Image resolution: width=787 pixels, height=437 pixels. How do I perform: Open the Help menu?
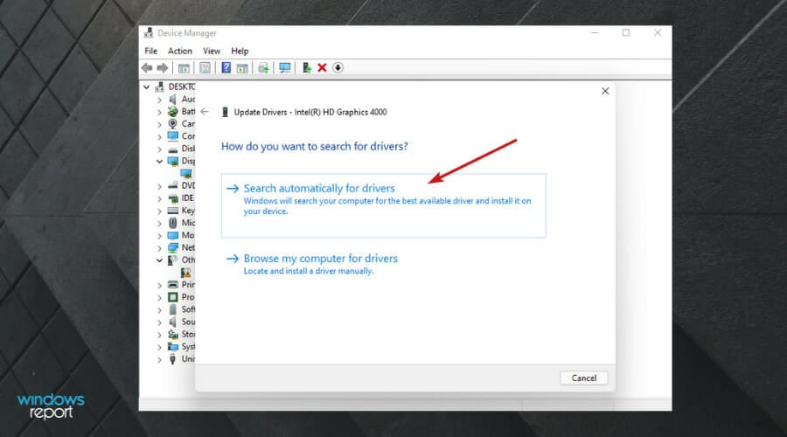pos(240,51)
